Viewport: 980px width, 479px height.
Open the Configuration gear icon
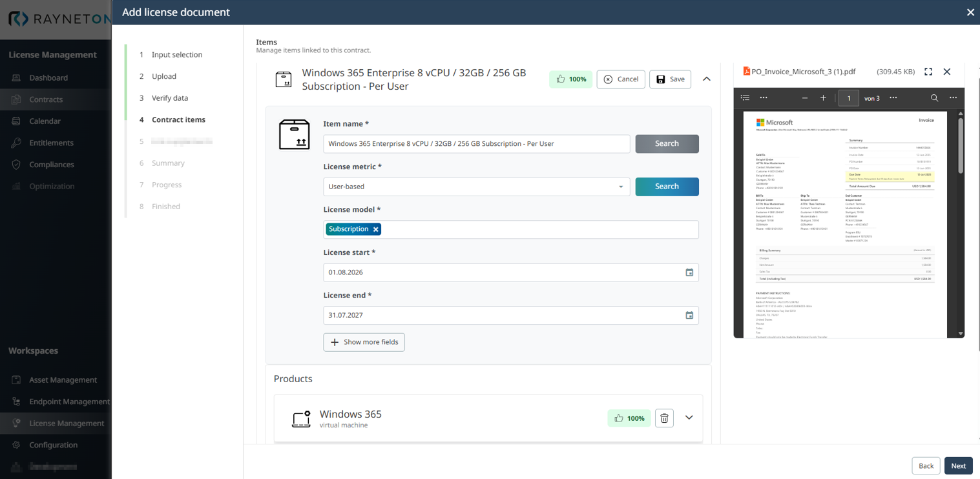coord(16,445)
